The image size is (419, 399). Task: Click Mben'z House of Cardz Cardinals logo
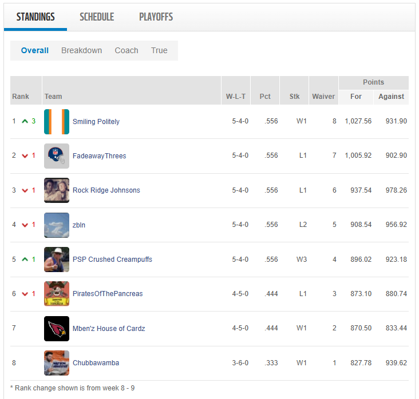pos(56,329)
